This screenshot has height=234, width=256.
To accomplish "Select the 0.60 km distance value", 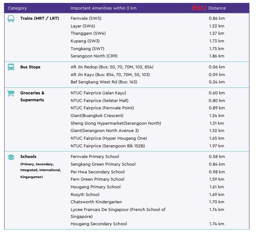I will click(217, 93).
